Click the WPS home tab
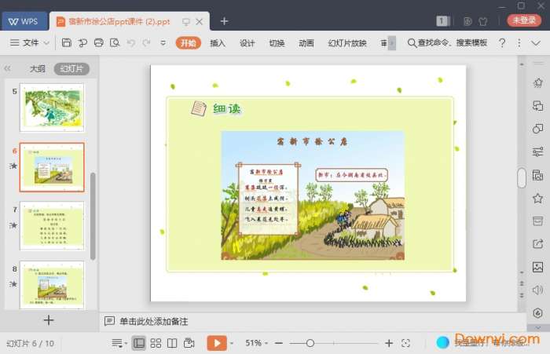Screen dimensions: 550x354 (x=24, y=21)
